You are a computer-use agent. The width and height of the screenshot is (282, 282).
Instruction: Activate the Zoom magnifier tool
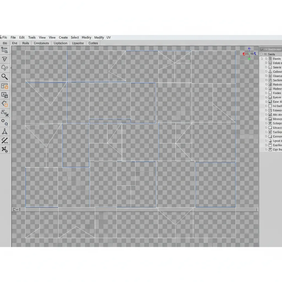(5, 77)
